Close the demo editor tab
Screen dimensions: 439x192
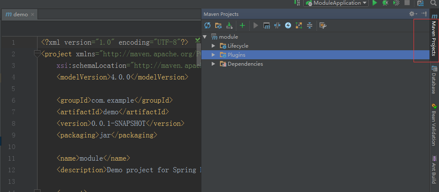coord(32,15)
